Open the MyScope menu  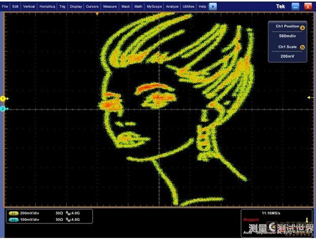154,7
